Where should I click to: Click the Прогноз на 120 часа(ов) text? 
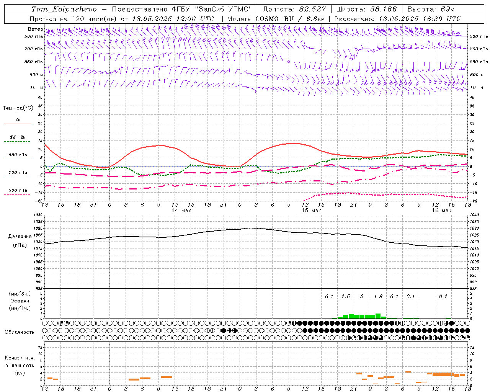click(73, 19)
